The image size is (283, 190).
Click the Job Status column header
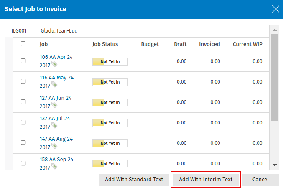point(105,44)
